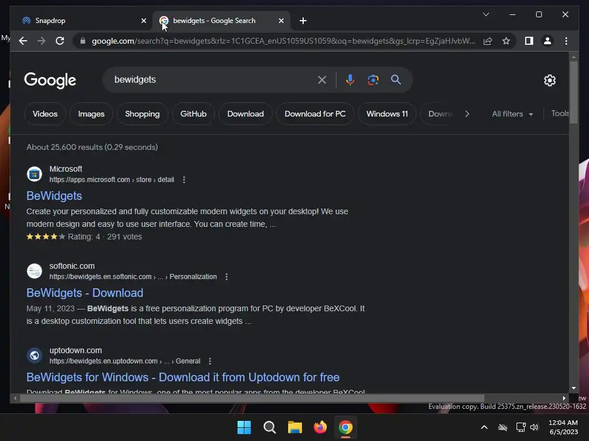The image size is (589, 441).
Task: Focus the Google search box
Action: tap(212, 79)
